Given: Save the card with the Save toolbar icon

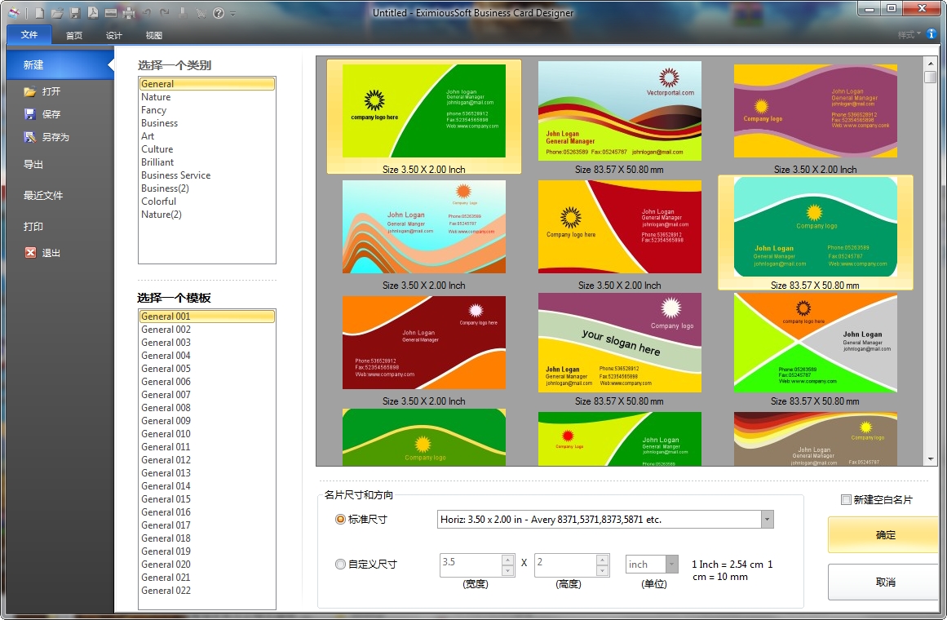Looking at the screenshot, I should [74, 12].
